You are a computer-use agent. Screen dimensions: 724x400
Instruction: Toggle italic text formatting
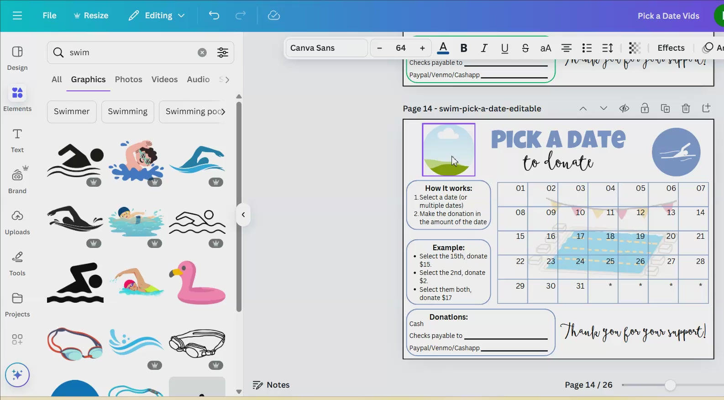point(484,48)
